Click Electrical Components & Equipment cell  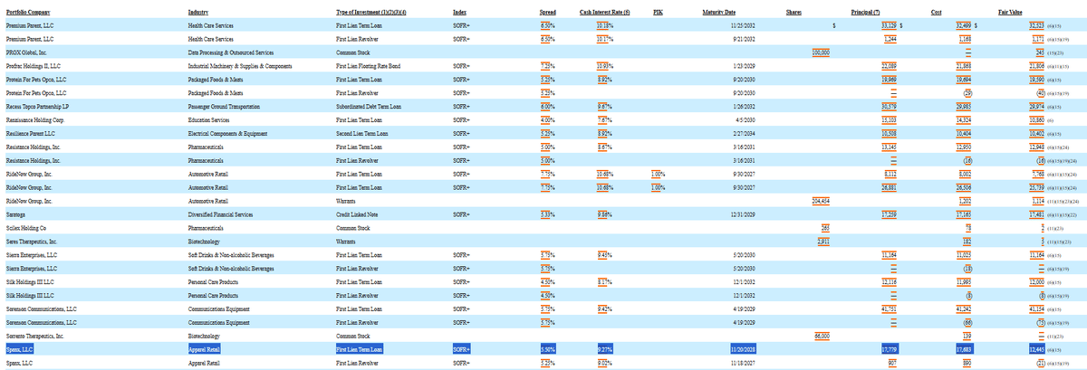[x=229, y=132]
